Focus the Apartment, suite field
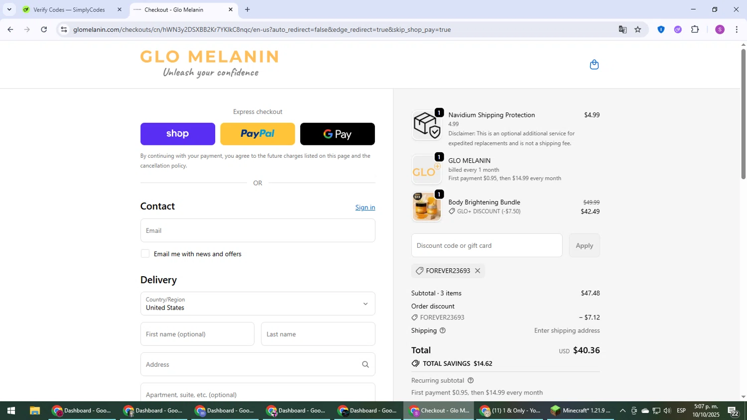Image resolution: width=747 pixels, height=420 pixels. [x=258, y=393]
